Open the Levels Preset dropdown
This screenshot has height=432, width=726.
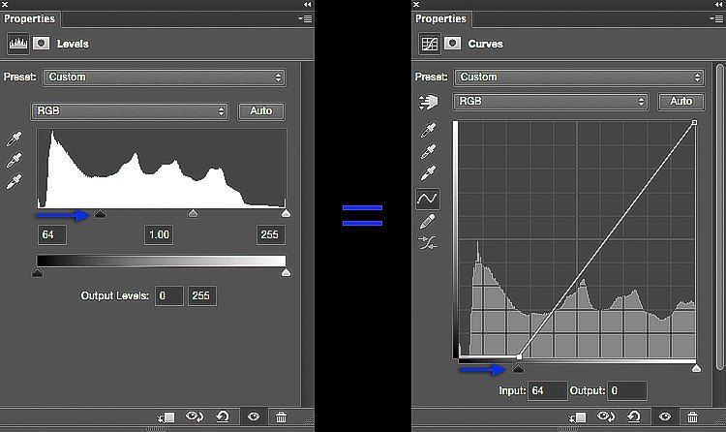click(164, 77)
